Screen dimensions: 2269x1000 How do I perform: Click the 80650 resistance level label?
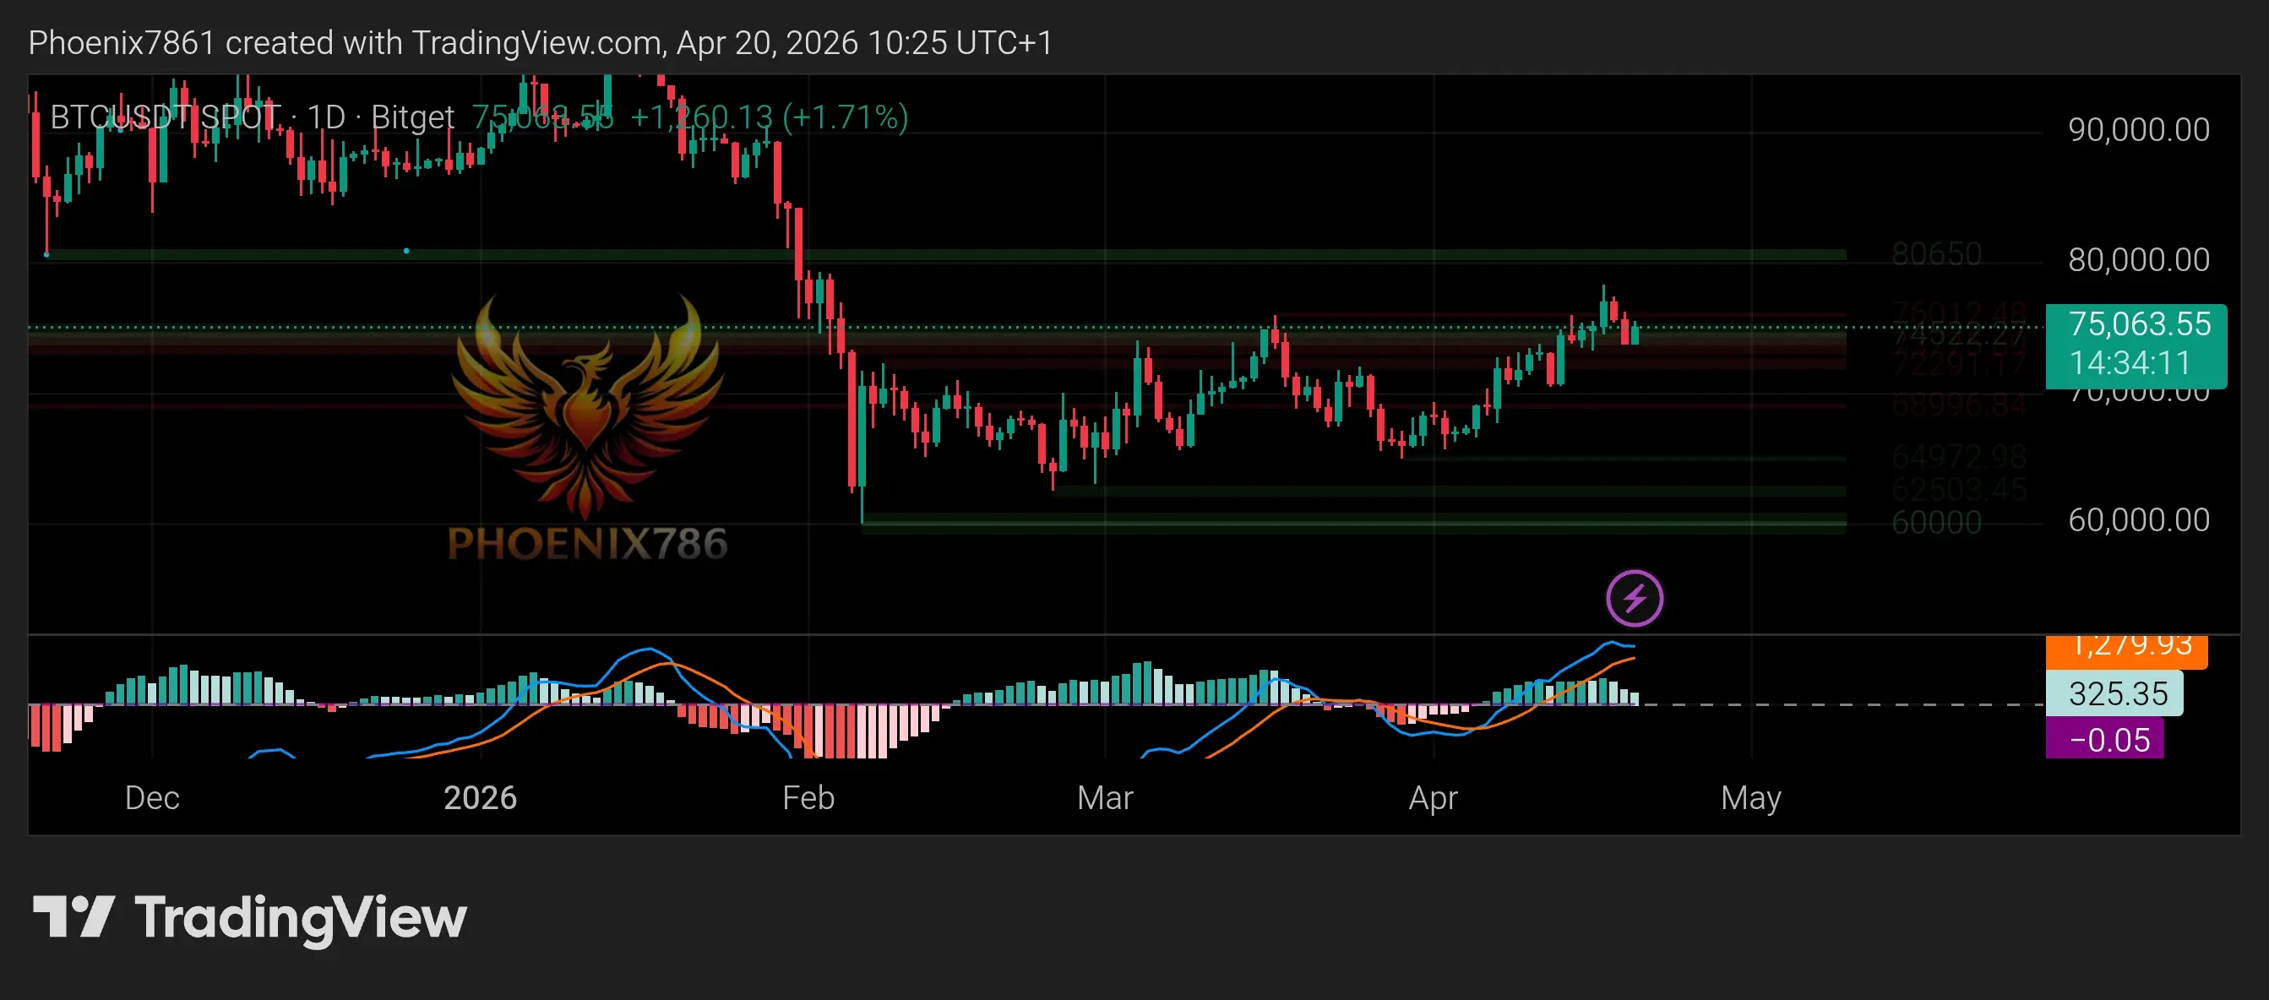tap(1936, 254)
